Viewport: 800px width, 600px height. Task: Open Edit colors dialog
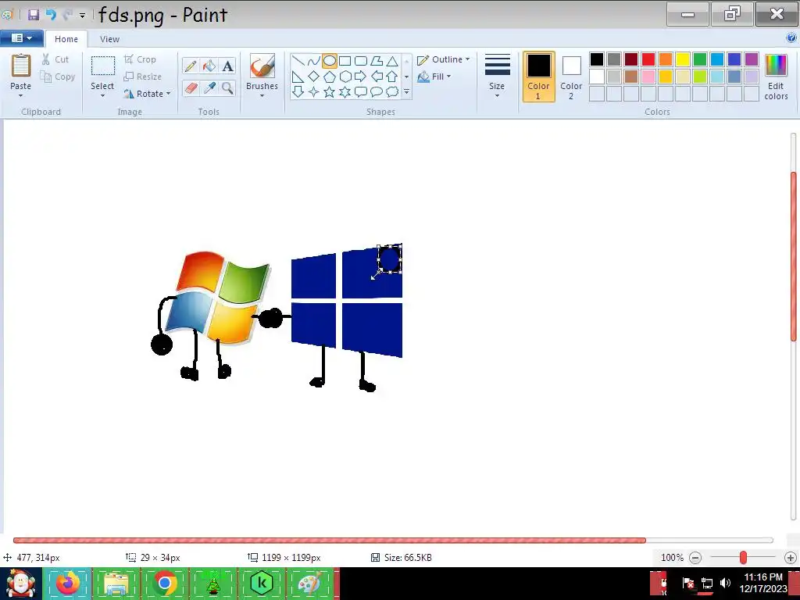click(776, 77)
